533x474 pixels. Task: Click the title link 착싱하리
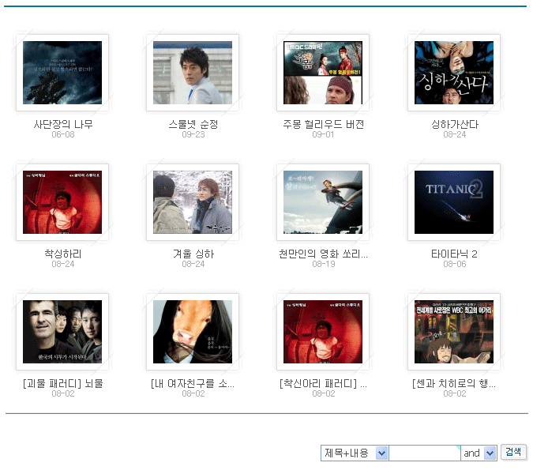click(63, 254)
